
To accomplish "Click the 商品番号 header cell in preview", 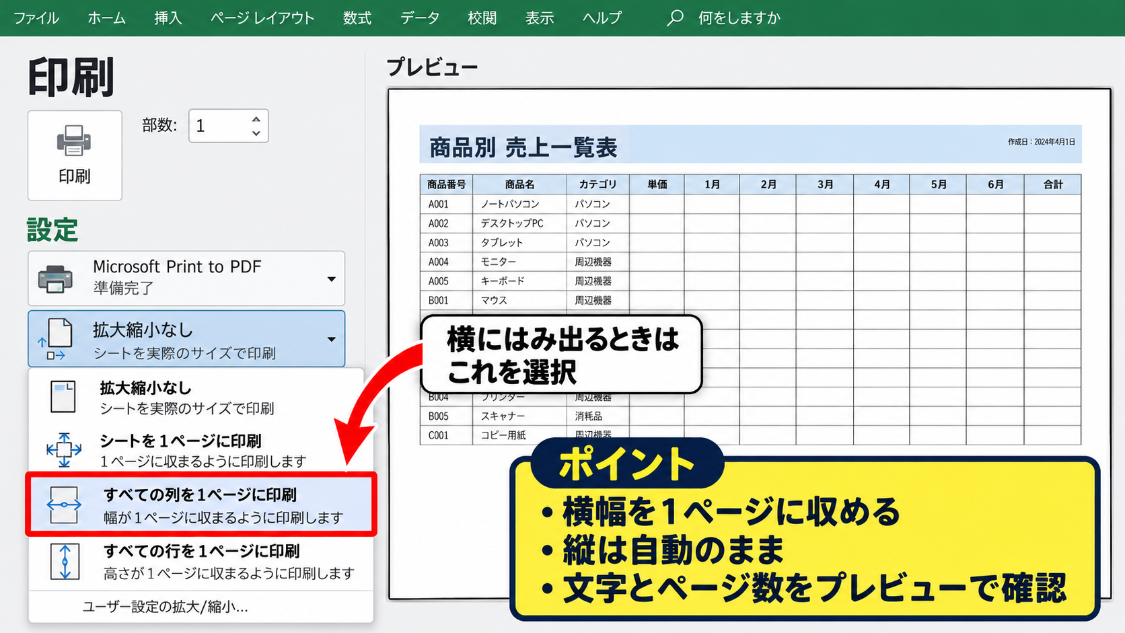I will (x=446, y=184).
